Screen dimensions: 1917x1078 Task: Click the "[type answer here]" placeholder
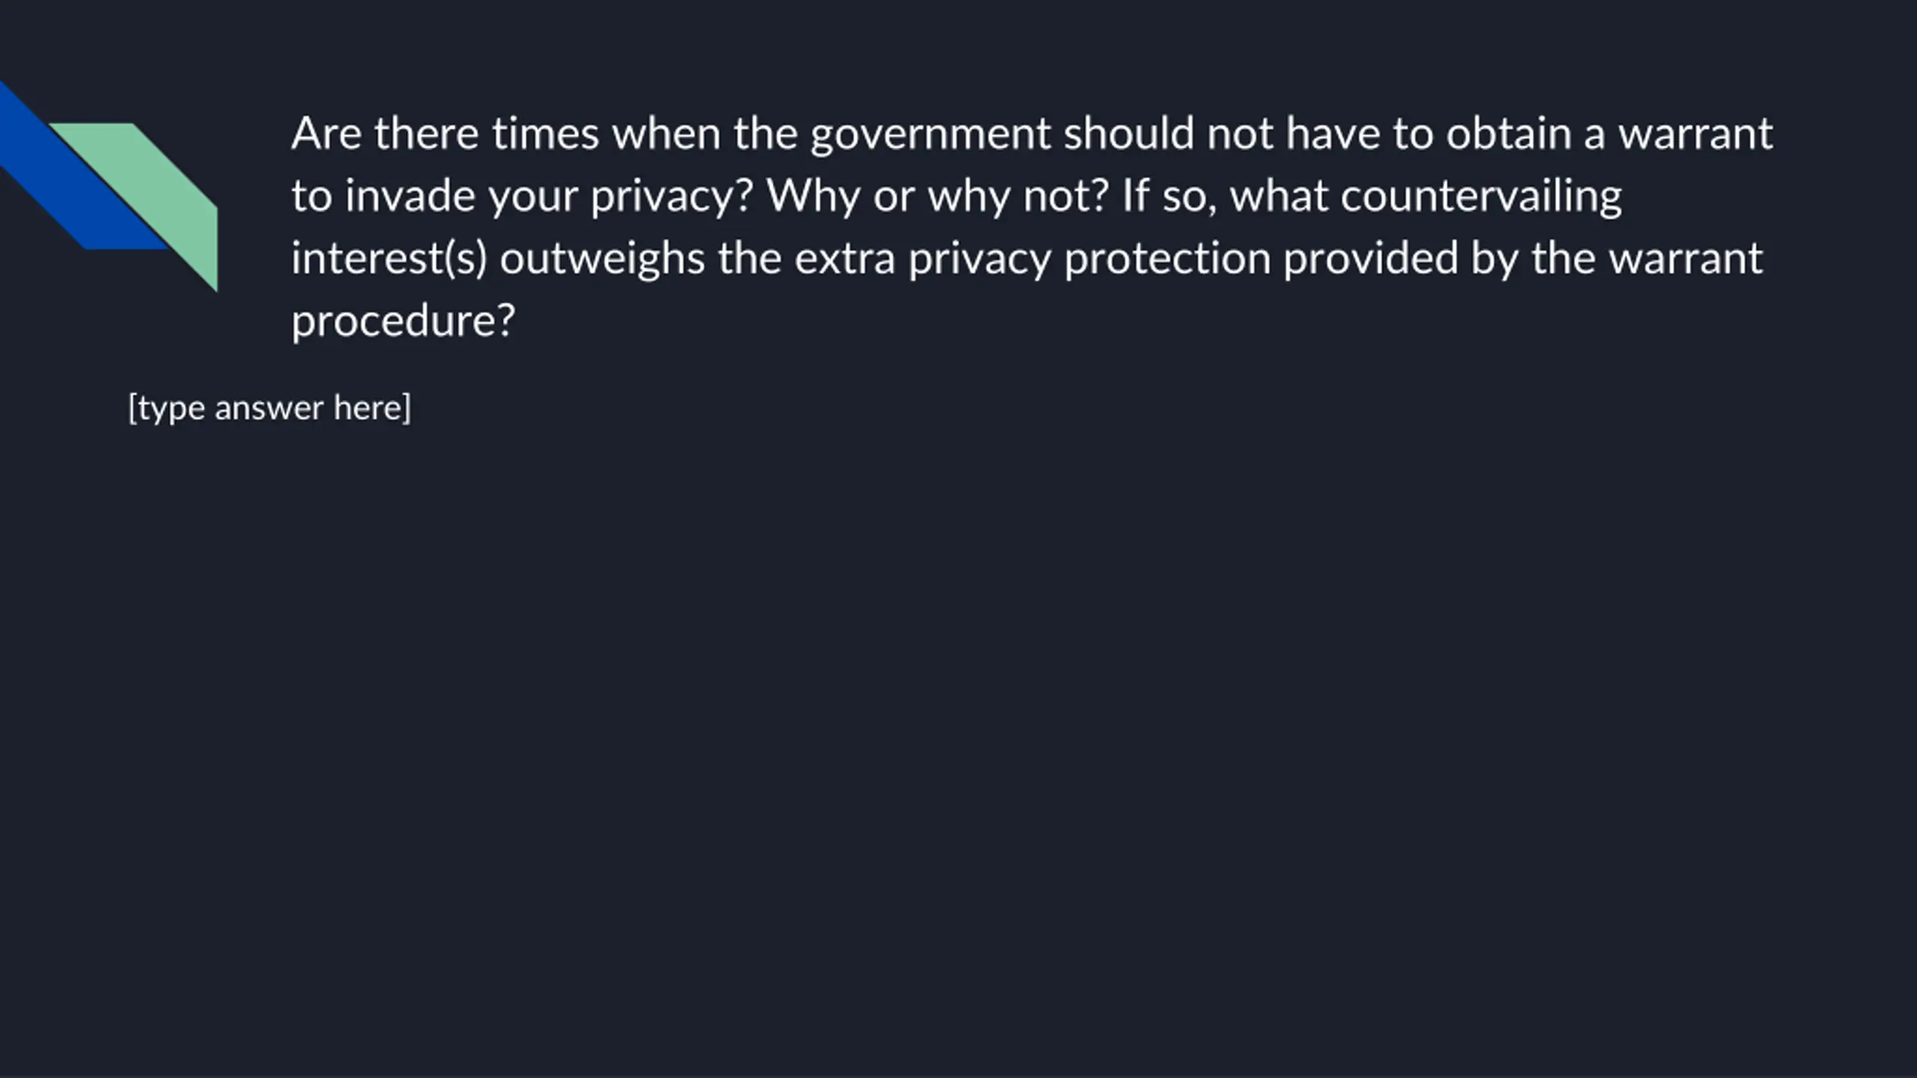[x=270, y=408]
